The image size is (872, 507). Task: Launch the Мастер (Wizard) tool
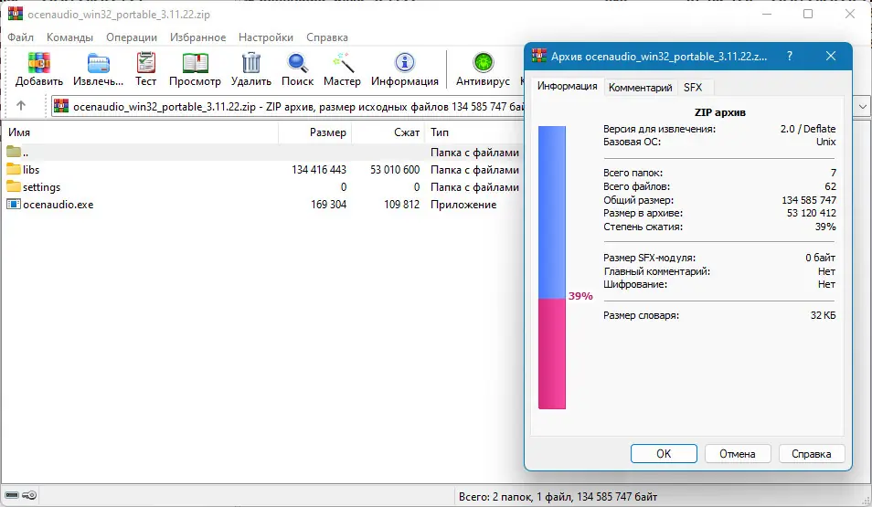click(342, 63)
